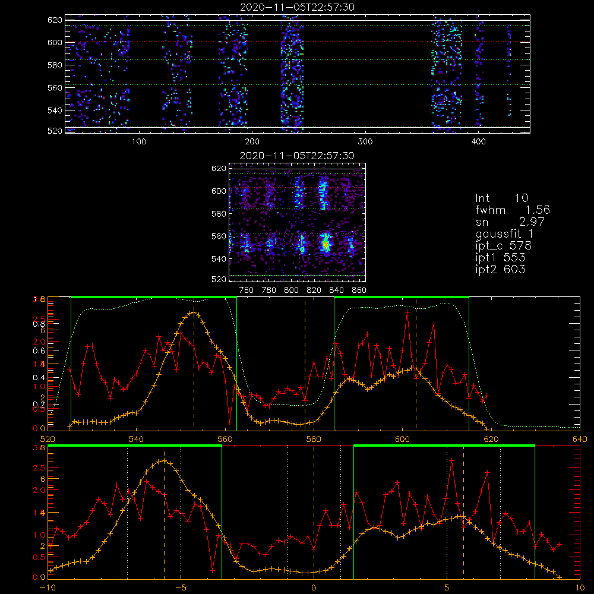Click x-axis label -10 of bottom plot
Image resolution: width=594 pixels, height=594 pixels.
48,588
